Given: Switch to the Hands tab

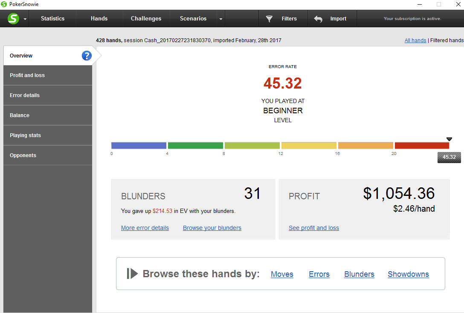Looking at the screenshot, I should point(99,19).
